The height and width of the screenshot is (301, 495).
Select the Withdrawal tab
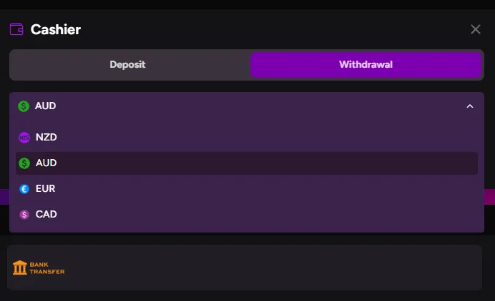[x=366, y=64]
